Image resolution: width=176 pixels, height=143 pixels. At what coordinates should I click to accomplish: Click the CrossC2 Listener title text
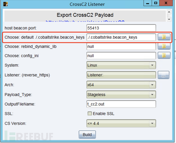tap(87, 4)
